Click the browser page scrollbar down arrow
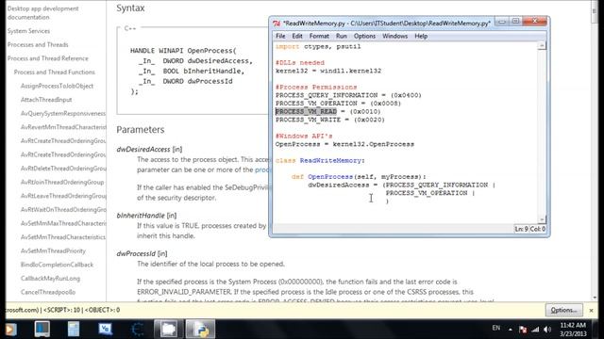 pyautogui.click(x=595, y=298)
